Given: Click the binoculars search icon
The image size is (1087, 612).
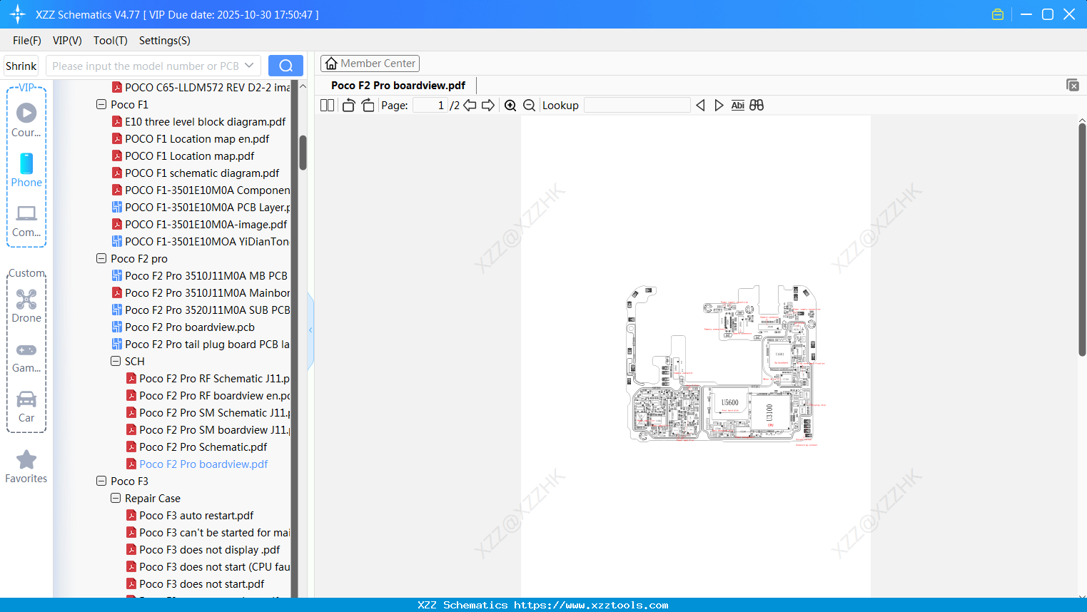Looking at the screenshot, I should pyautogui.click(x=757, y=106).
